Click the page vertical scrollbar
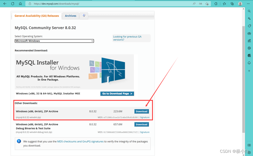 pos(243,79)
